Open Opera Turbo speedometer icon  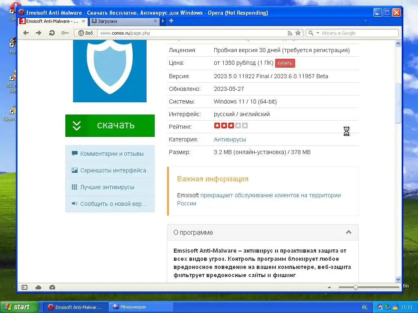click(x=52, y=287)
